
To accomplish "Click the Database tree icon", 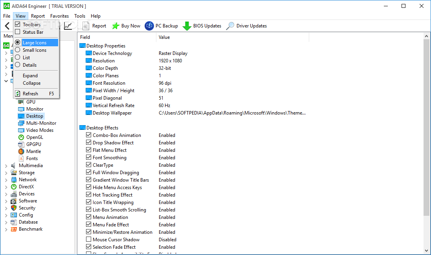I will [x=14, y=222].
